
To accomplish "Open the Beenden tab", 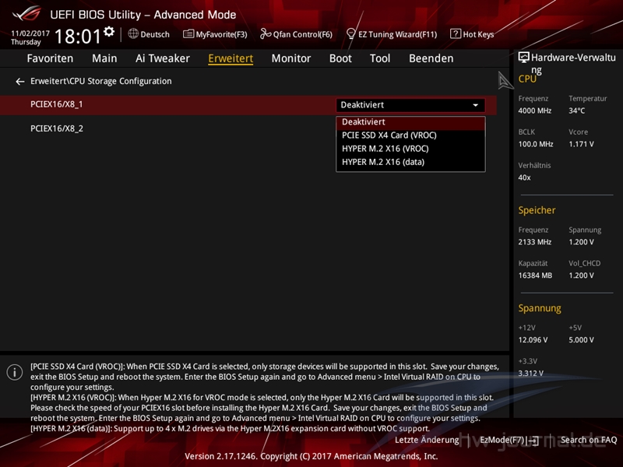I will (431, 58).
